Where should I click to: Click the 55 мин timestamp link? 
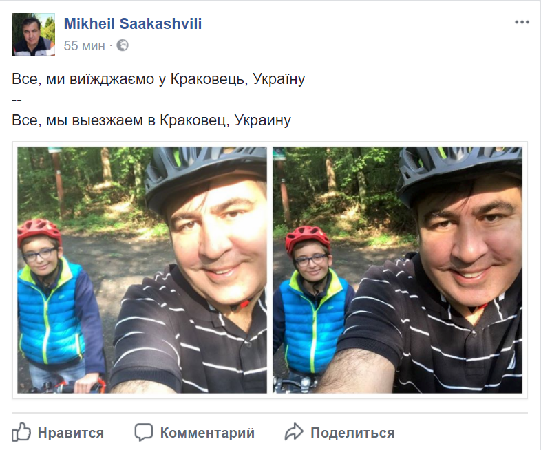[x=84, y=46]
